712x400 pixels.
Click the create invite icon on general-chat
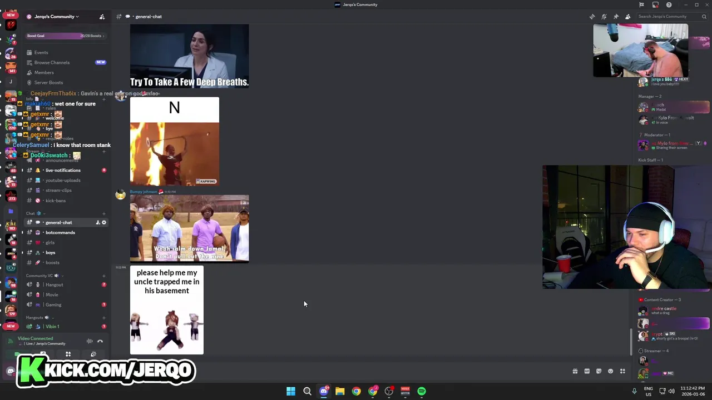(98, 222)
